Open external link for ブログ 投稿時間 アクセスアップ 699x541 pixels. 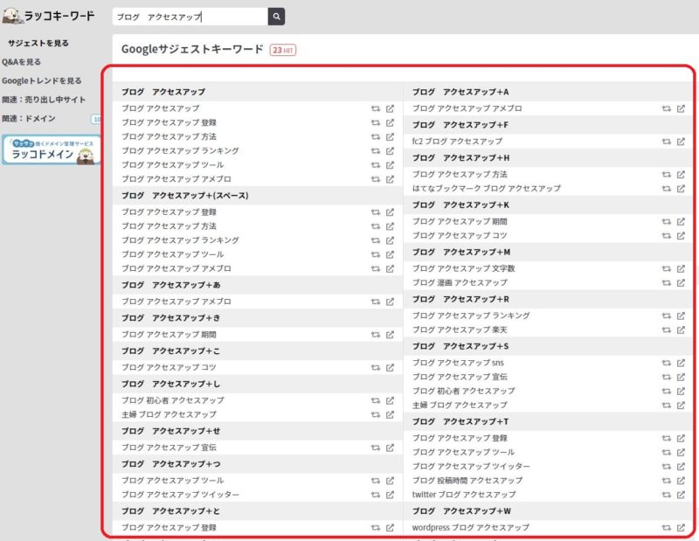[681, 481]
